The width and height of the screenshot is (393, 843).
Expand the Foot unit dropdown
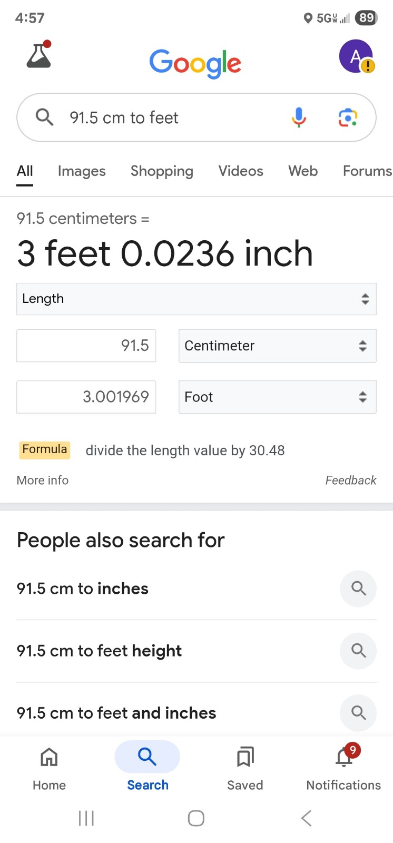(278, 397)
